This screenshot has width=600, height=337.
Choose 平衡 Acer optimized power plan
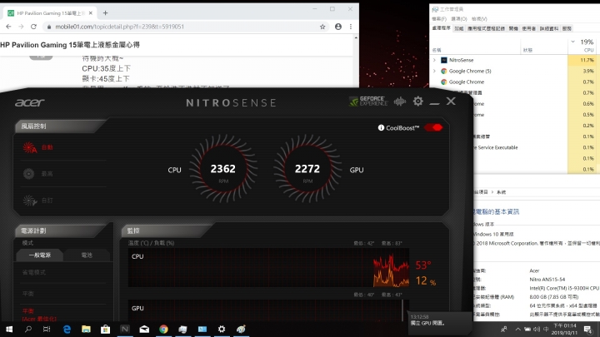click(39, 315)
